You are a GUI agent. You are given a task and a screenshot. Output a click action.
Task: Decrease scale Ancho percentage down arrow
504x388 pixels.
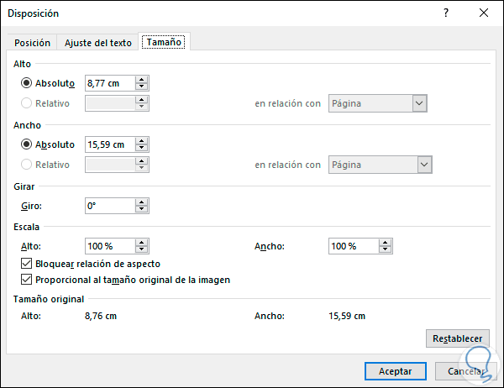[386, 250]
